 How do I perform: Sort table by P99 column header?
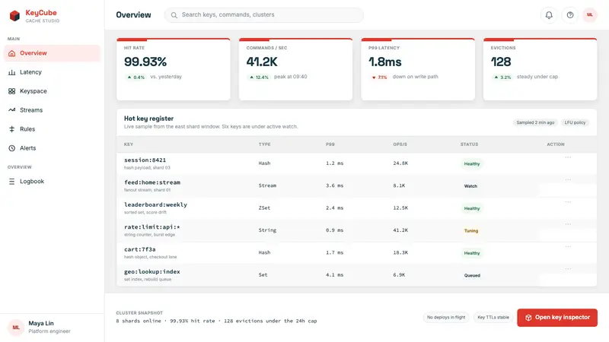330,144
